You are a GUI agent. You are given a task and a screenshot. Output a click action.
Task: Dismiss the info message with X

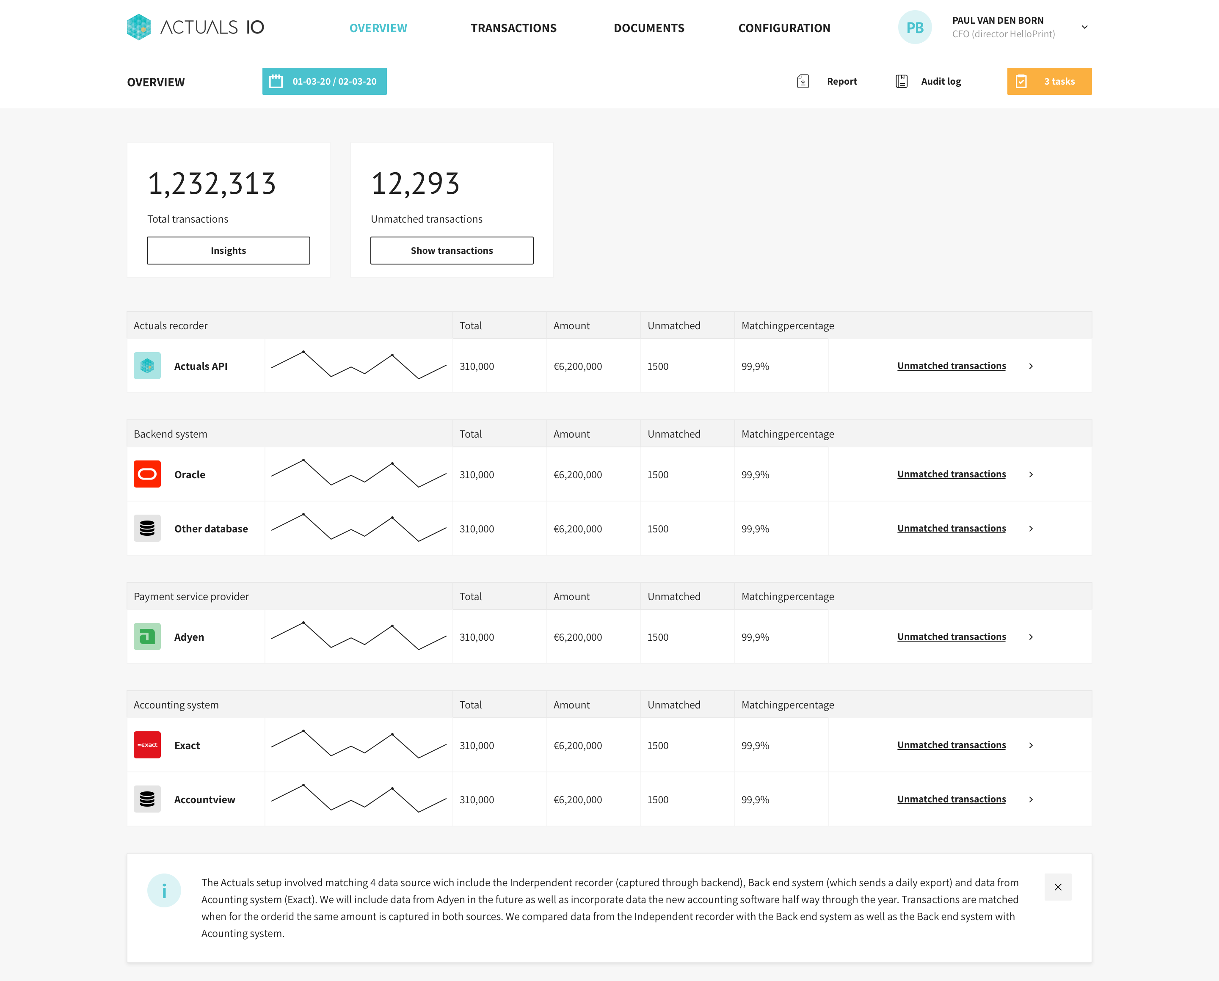click(1058, 887)
